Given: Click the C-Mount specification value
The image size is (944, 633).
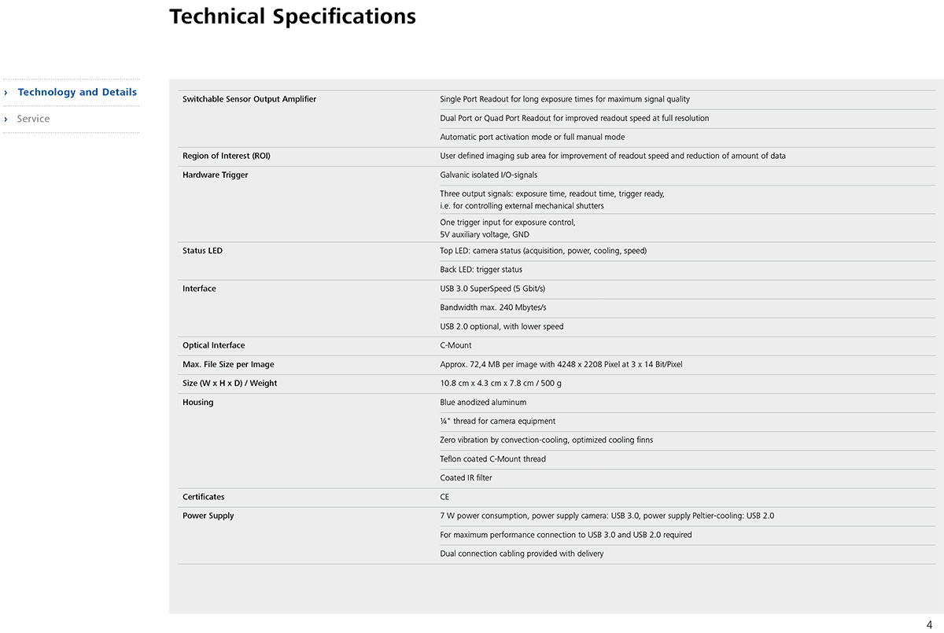Looking at the screenshot, I should click(456, 345).
